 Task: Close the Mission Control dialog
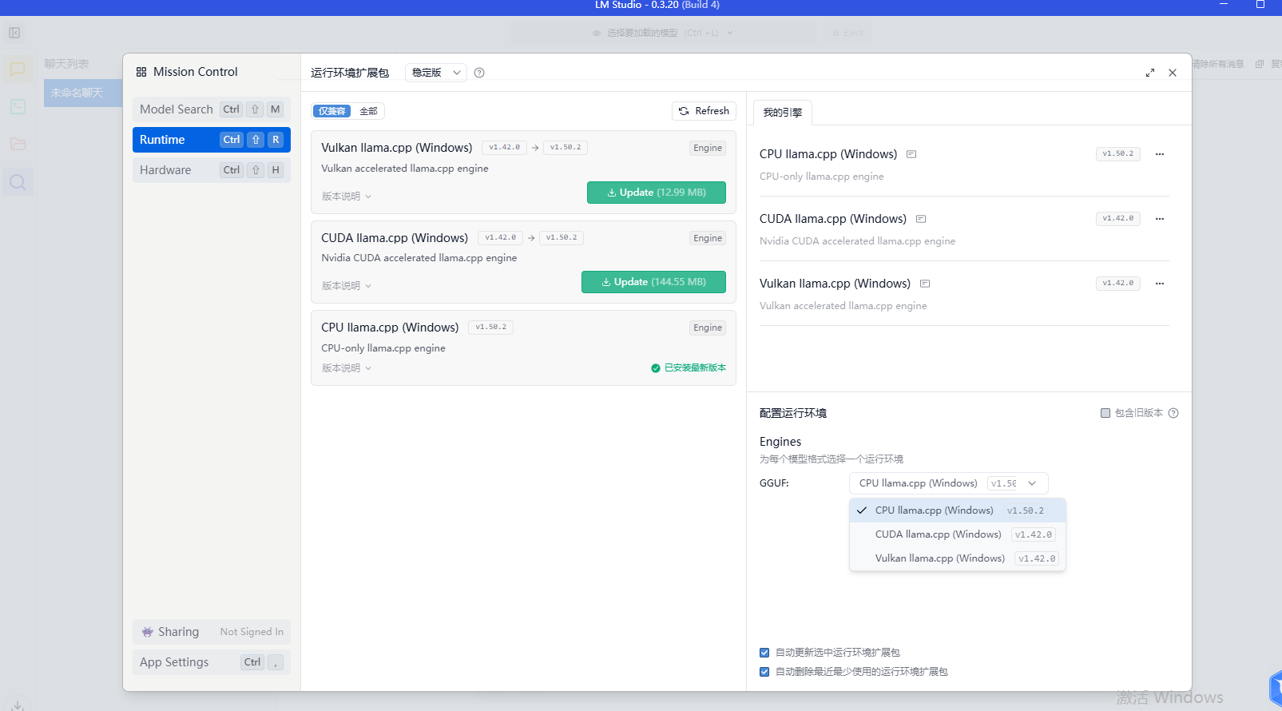[1173, 73]
